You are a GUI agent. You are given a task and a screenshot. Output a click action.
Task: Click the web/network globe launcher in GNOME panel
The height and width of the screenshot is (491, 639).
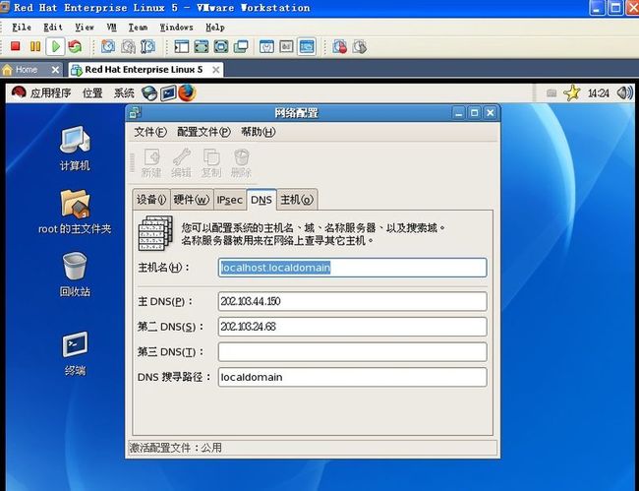[149, 92]
